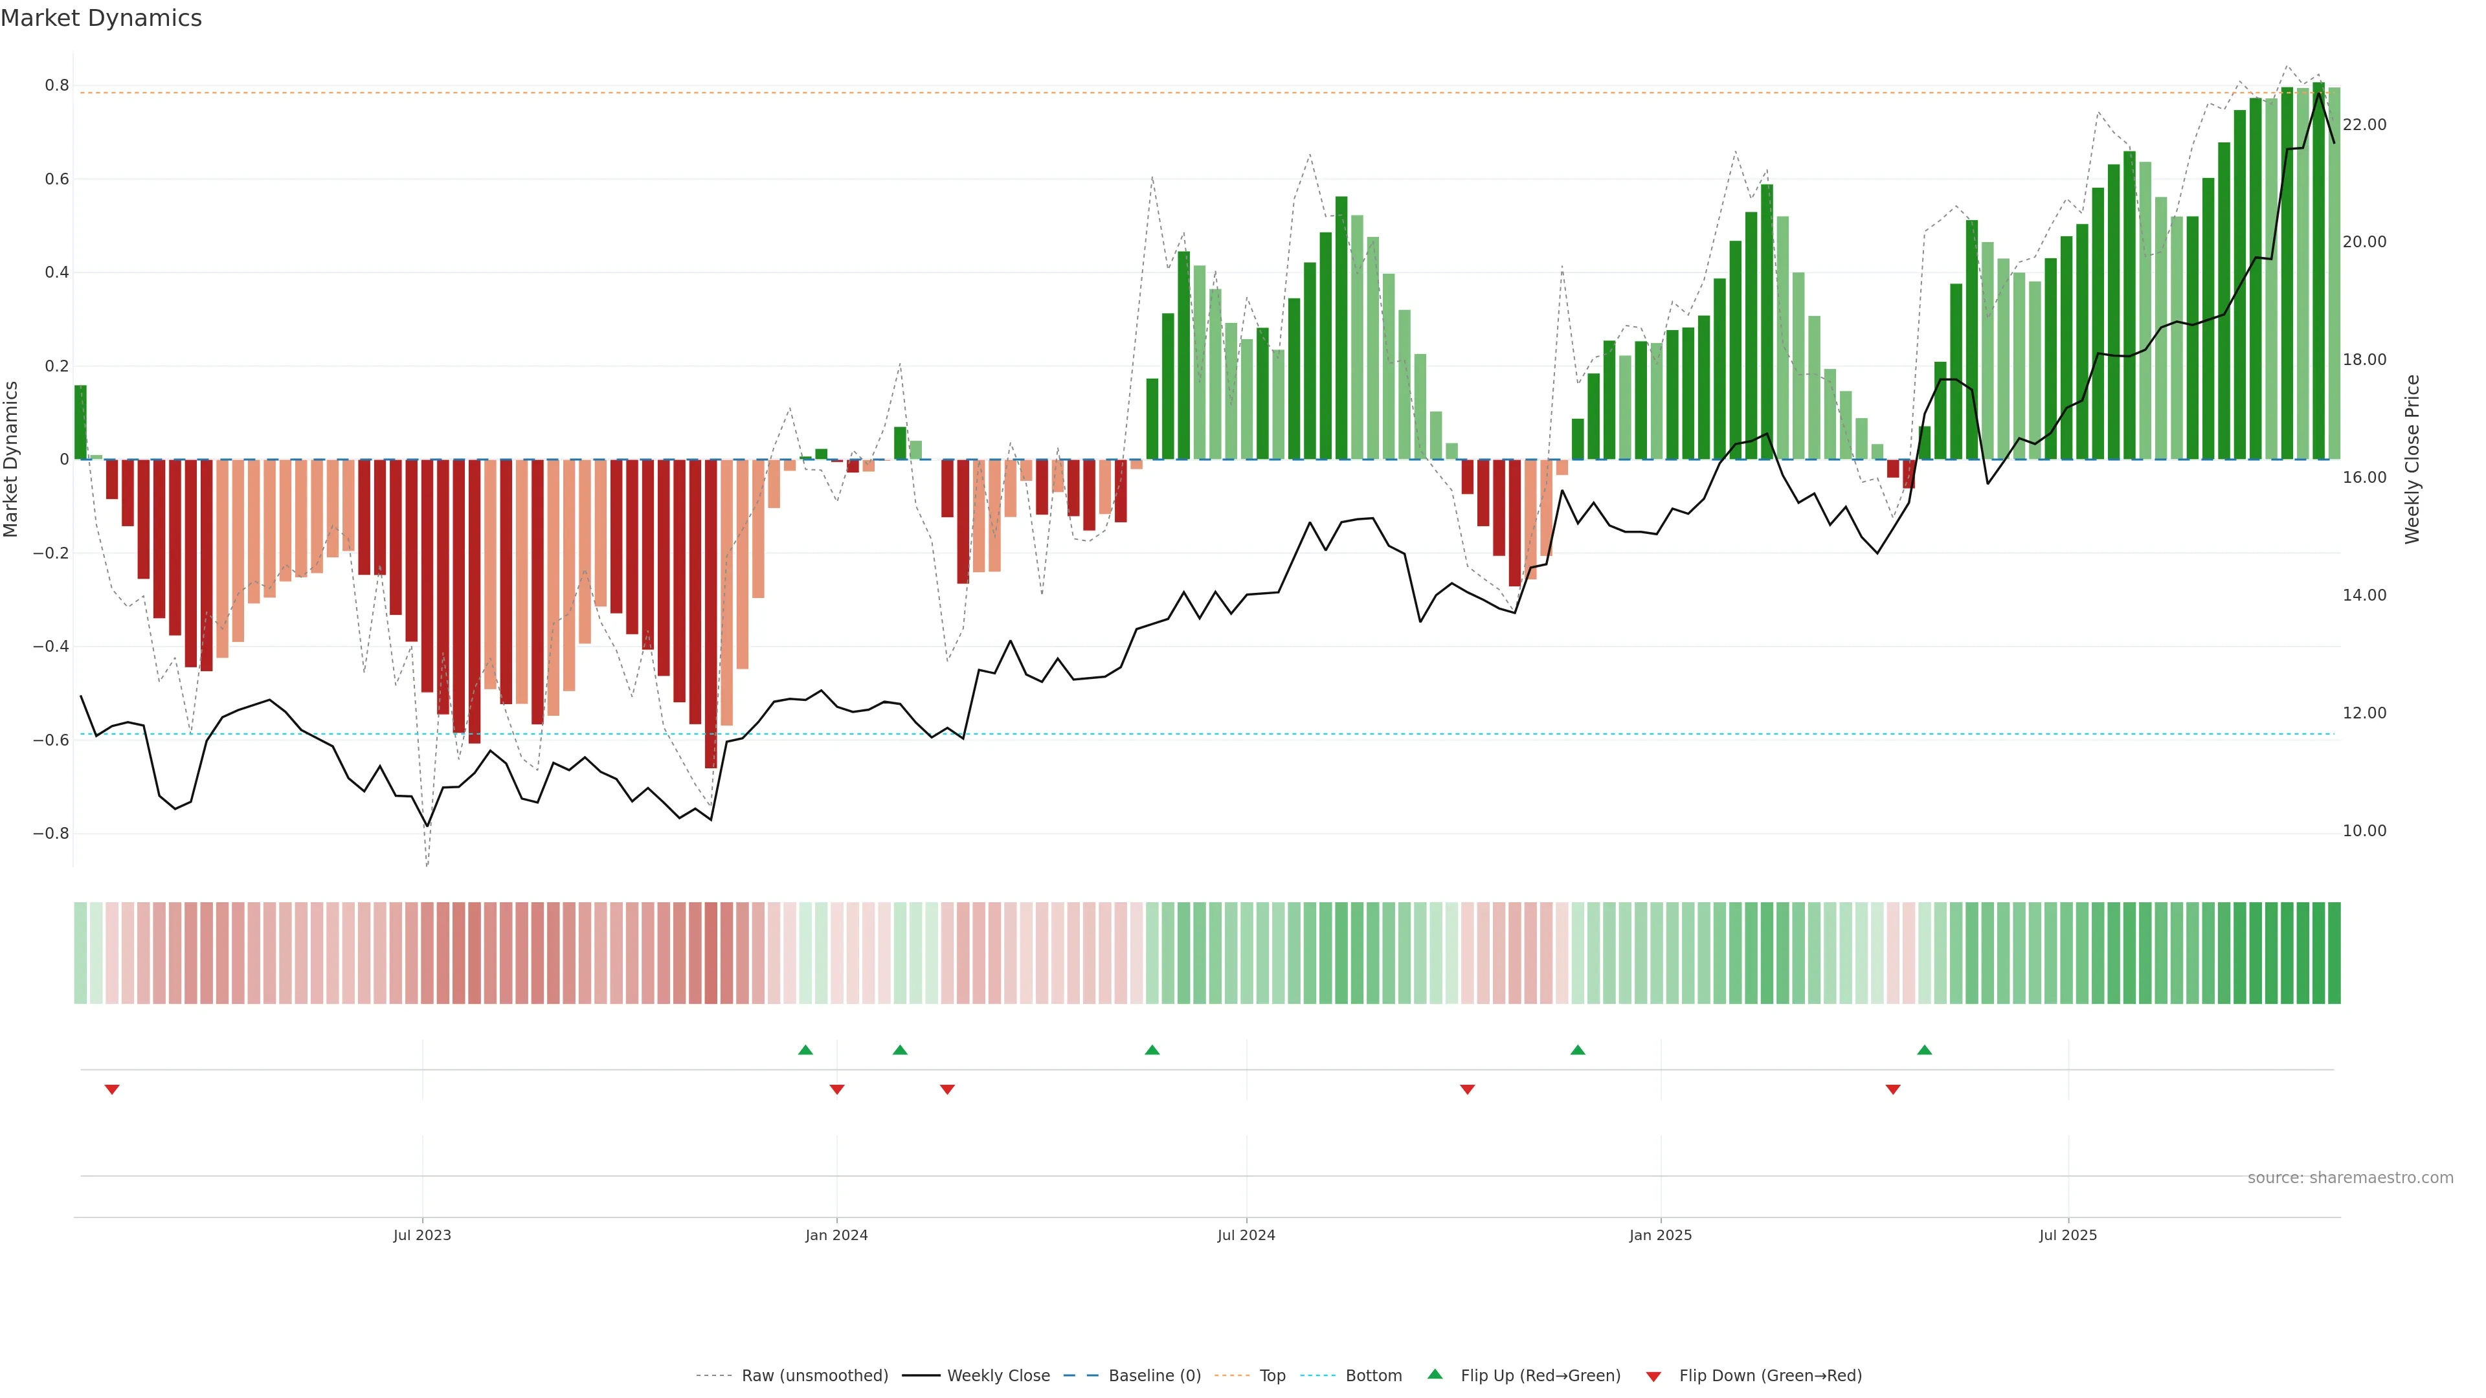Click the Flip Up marker just before Jan 2025
2486x1398 pixels.
tap(1577, 1050)
